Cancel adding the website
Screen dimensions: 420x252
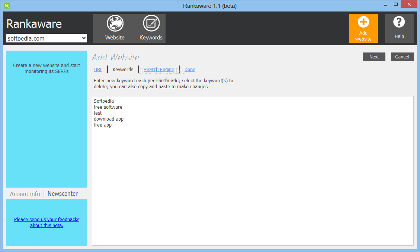click(402, 57)
